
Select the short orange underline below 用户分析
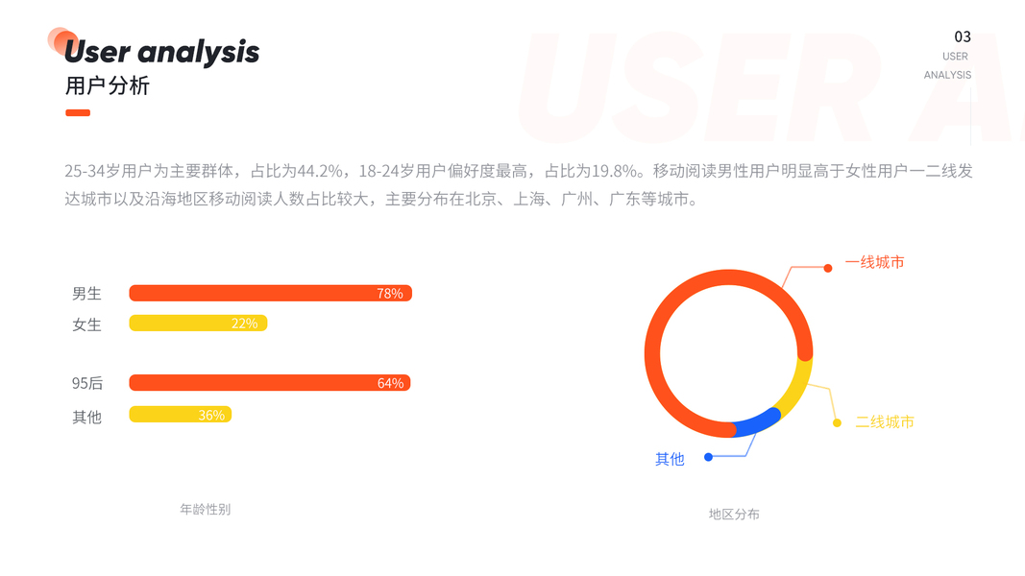(x=78, y=112)
